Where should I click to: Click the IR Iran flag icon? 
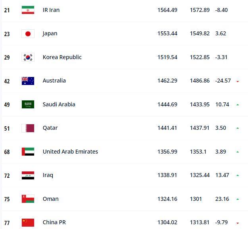point(28,10)
